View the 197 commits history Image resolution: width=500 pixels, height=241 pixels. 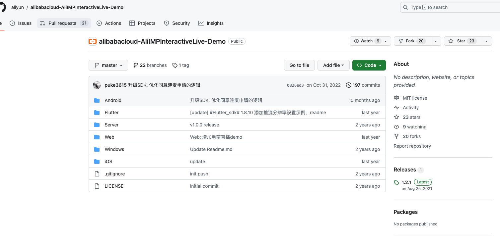click(363, 85)
